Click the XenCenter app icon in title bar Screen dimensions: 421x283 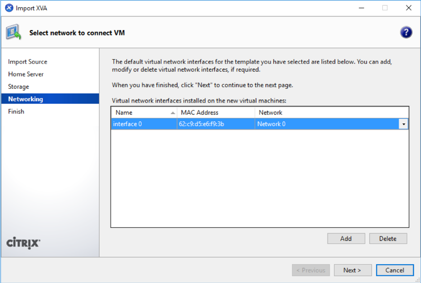pyautogui.click(x=9, y=8)
